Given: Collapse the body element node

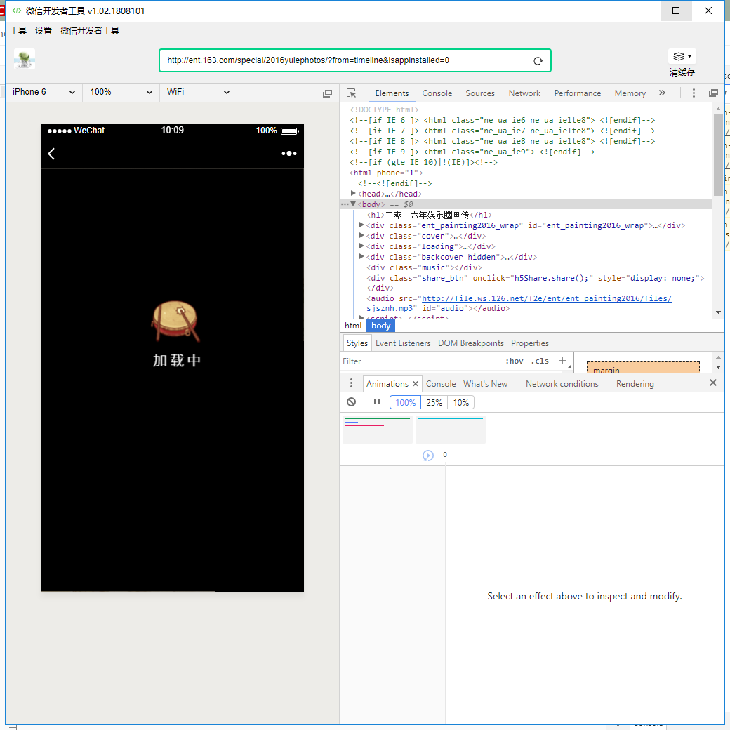Looking at the screenshot, I should [353, 204].
